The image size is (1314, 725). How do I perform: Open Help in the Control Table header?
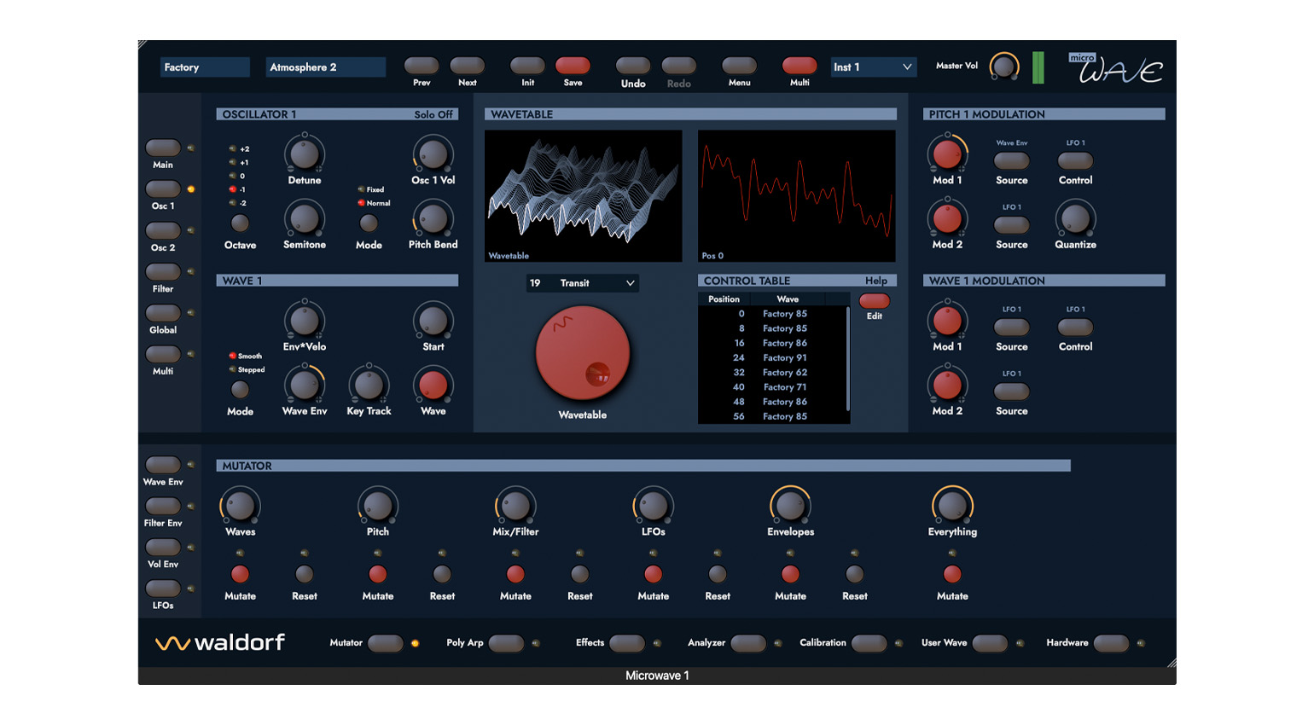[x=876, y=281]
